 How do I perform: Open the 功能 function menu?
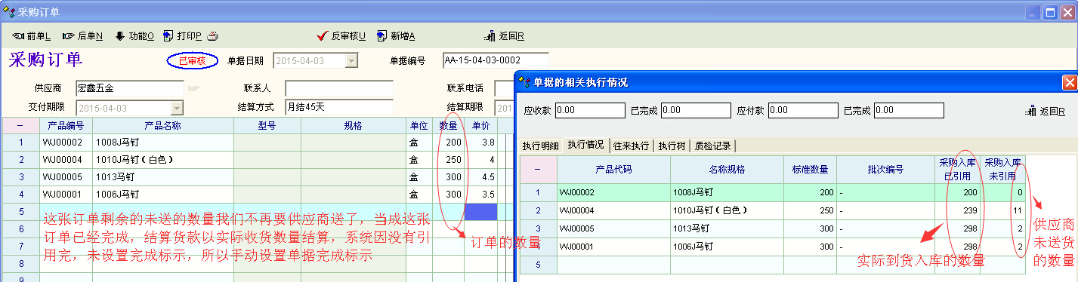pyautogui.click(x=134, y=35)
